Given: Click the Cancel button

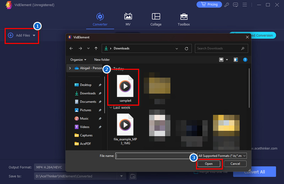Looking at the screenshot, I should [235, 164].
